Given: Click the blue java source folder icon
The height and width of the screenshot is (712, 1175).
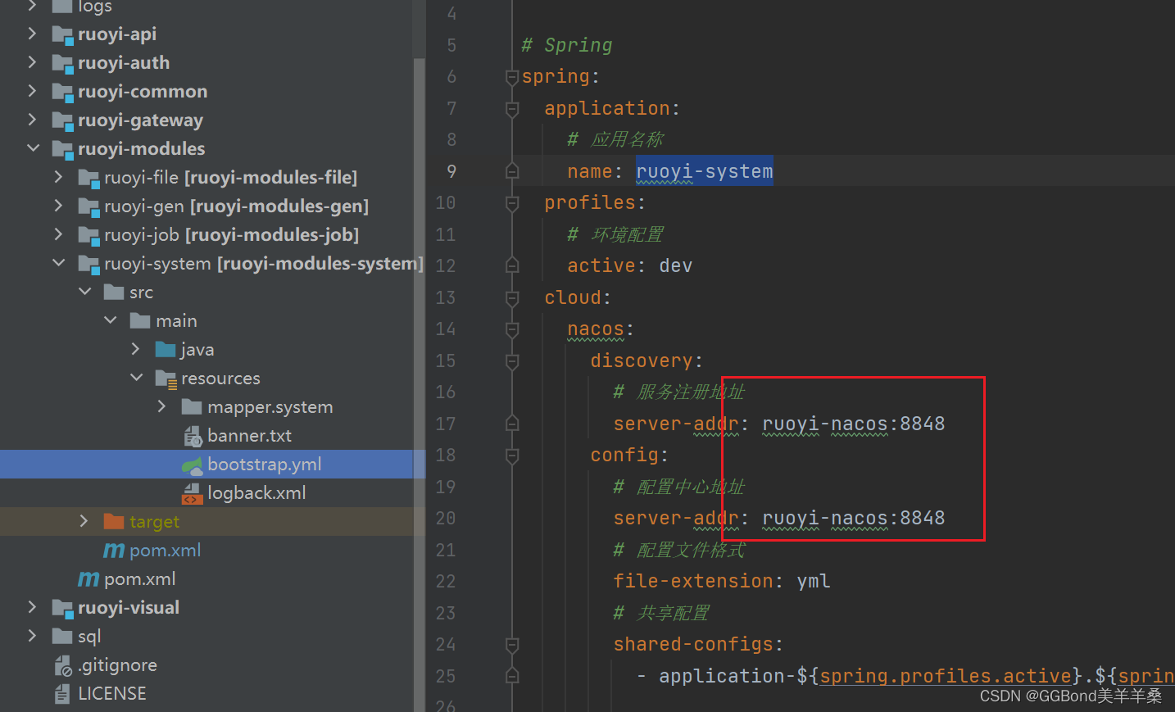Looking at the screenshot, I should (x=166, y=350).
